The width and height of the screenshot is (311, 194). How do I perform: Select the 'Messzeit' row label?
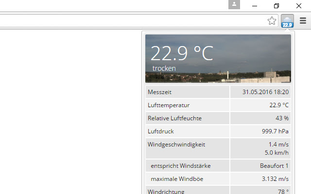click(x=160, y=92)
